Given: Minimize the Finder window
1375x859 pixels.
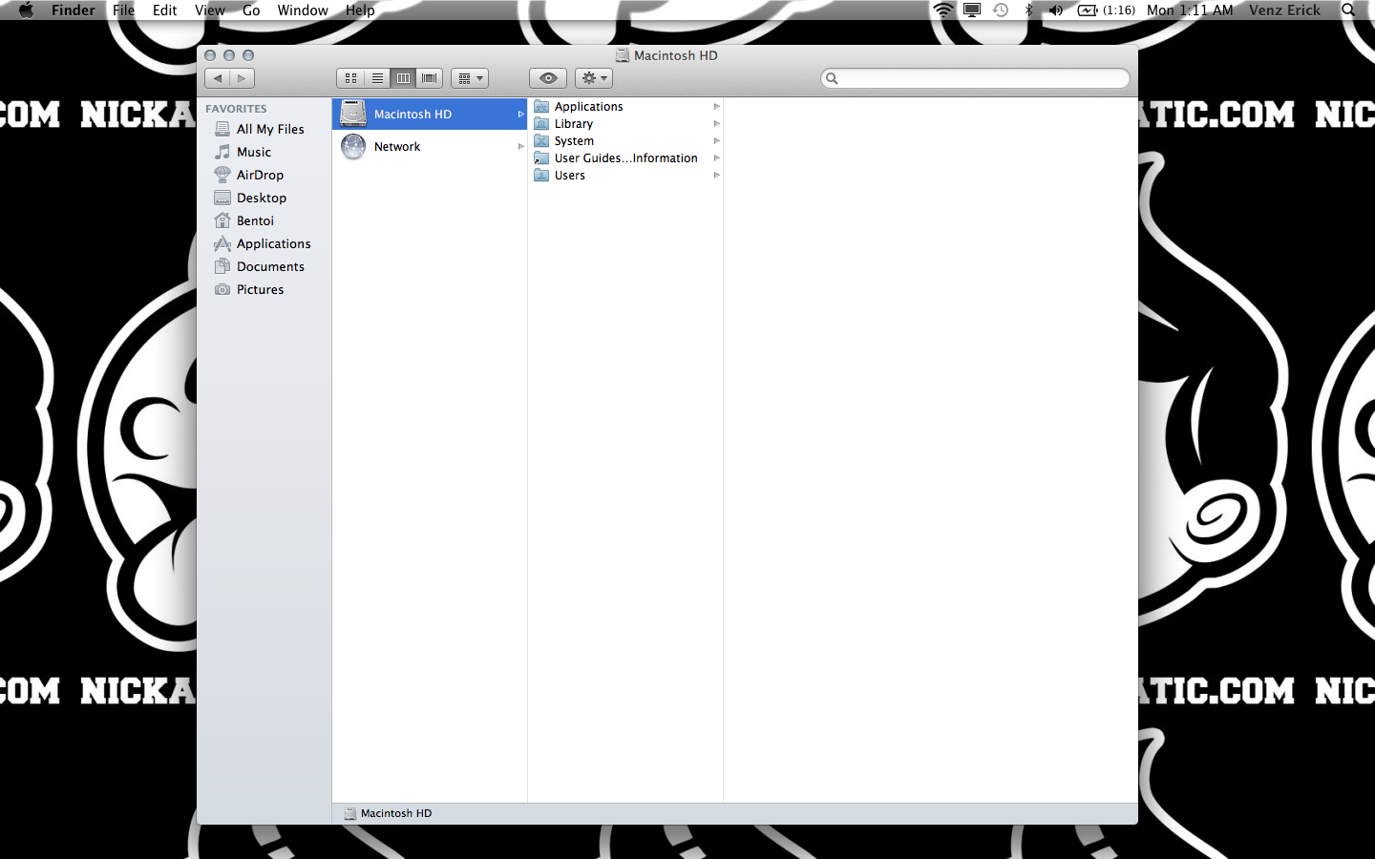Looking at the screenshot, I should 229,55.
